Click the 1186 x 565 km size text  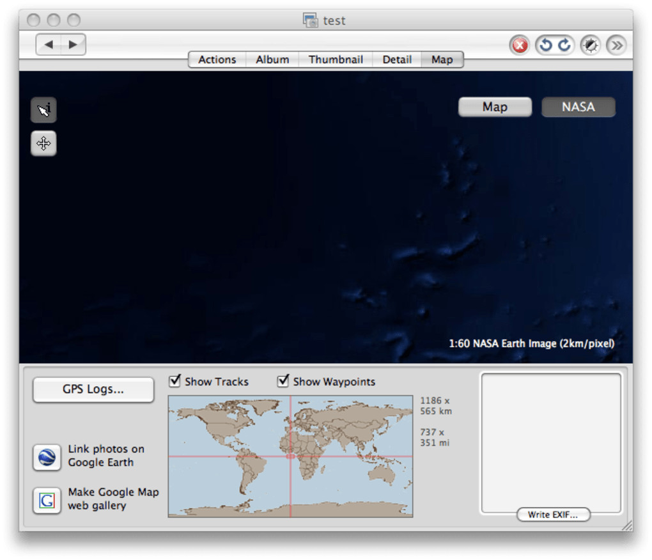click(x=435, y=406)
